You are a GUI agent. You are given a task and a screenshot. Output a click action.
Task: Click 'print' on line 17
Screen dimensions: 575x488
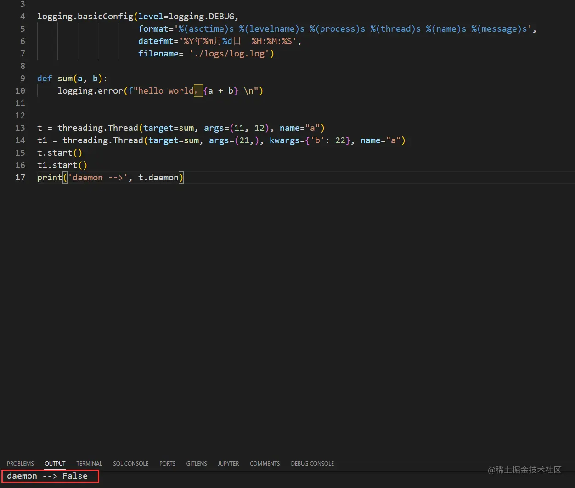click(x=50, y=178)
